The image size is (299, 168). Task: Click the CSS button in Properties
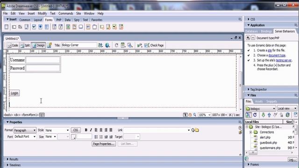tap(76, 130)
